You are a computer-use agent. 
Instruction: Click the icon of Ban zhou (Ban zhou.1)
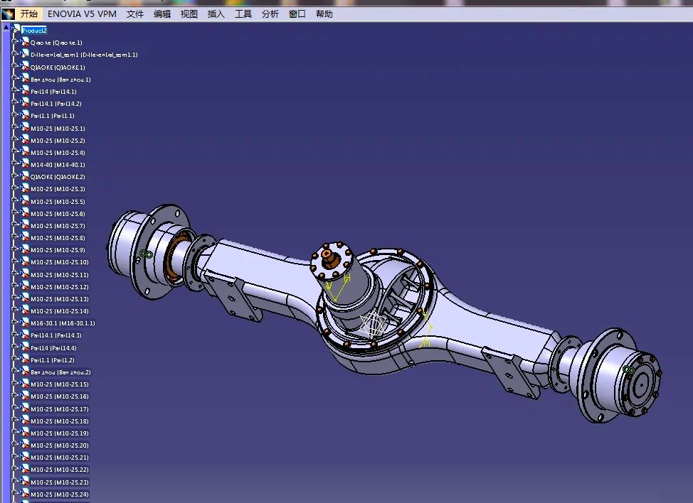pos(25,79)
